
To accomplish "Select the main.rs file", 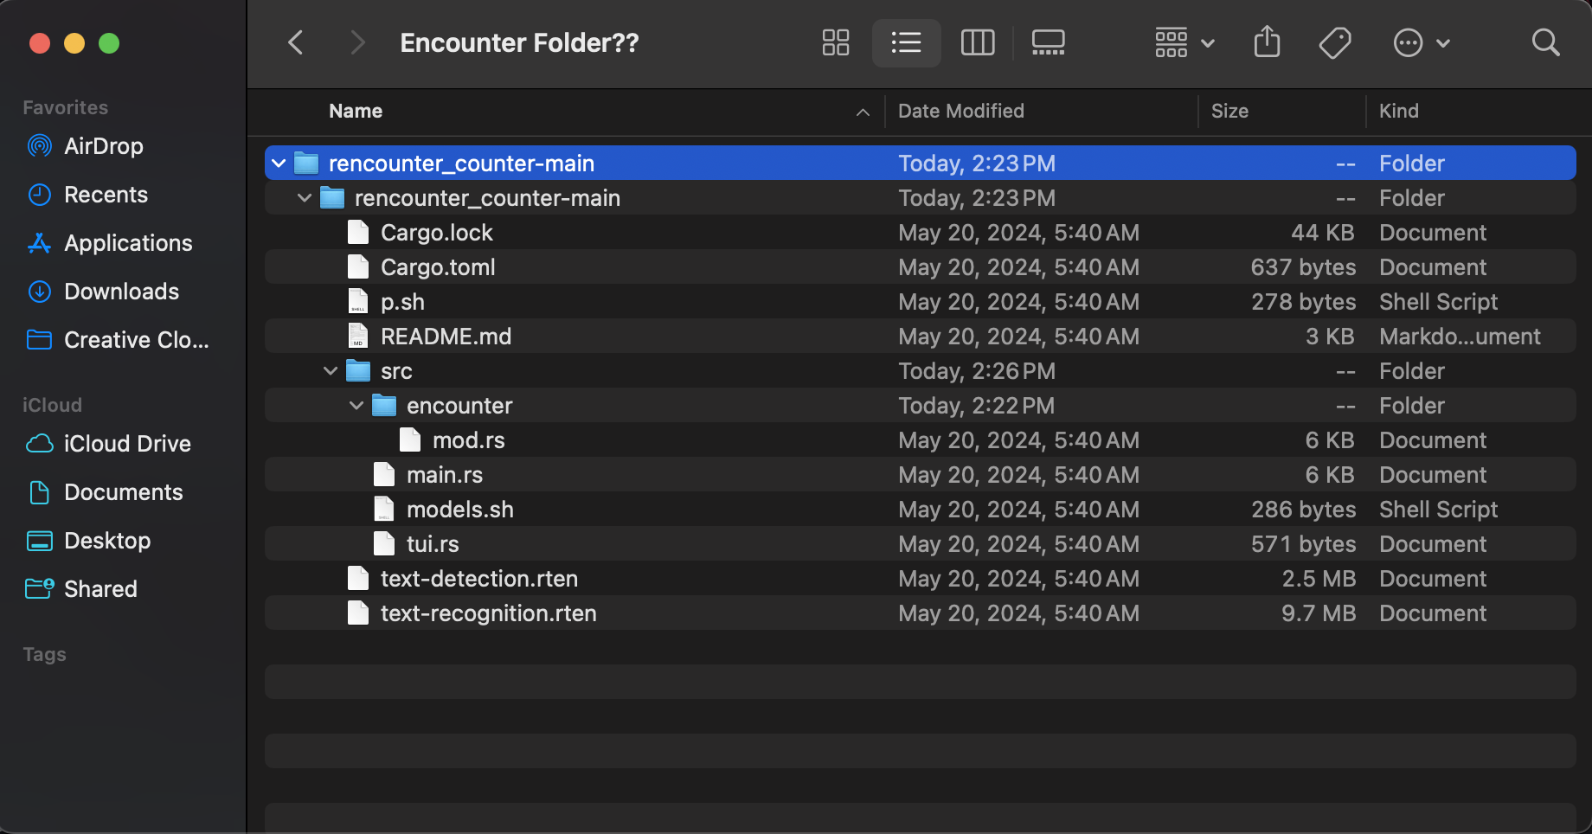I will (920, 475).
